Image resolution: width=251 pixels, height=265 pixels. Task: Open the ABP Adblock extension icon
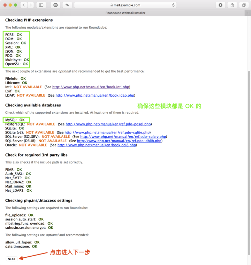[55, 5]
